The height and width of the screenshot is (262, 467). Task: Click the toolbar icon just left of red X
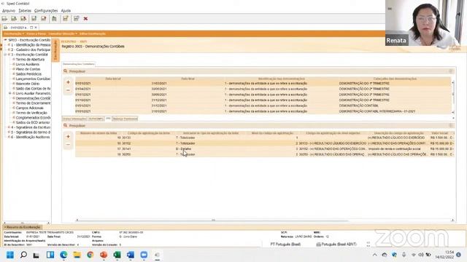(77, 19)
